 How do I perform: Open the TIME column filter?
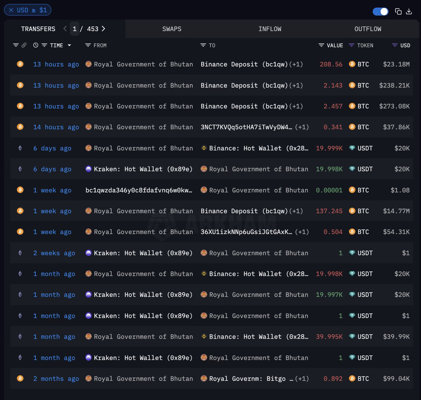pos(44,45)
